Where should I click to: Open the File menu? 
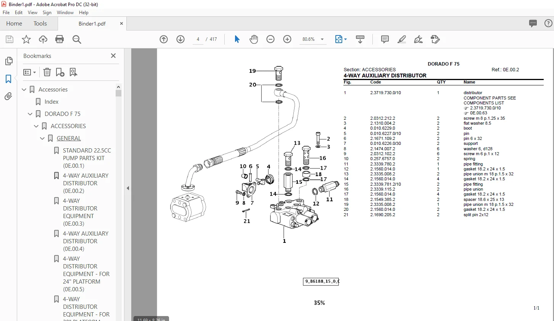tap(6, 13)
